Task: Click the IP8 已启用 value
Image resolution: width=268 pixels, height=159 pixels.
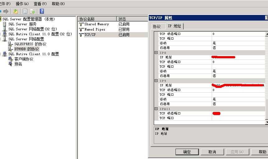Action: [238, 76]
